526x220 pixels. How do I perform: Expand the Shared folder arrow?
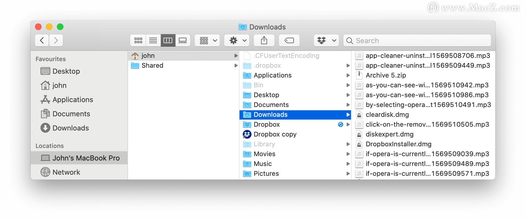236,65
